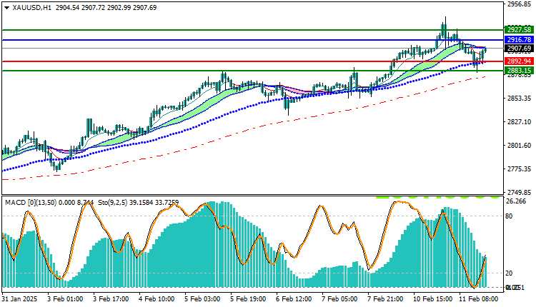Click the 5 Feb 03:00 time label
The image size is (536, 307).
click(202, 299)
